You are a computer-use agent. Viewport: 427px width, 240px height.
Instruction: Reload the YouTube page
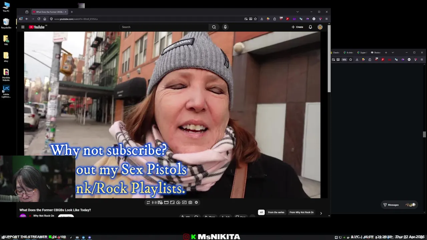pyautogui.click(x=39, y=19)
